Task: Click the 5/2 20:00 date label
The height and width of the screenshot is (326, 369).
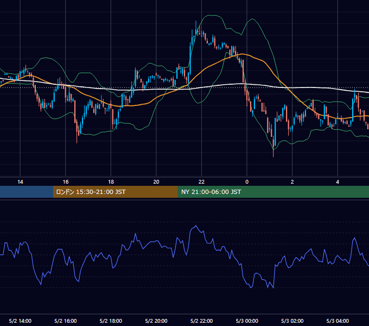Action: point(156,321)
